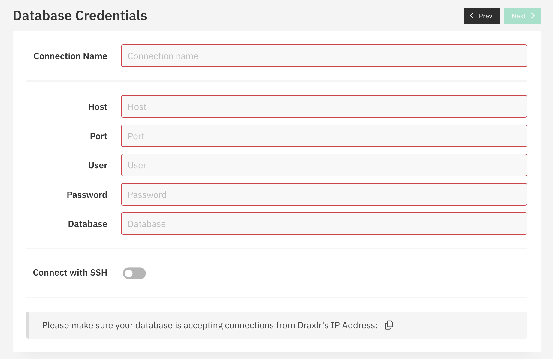Viewport: 553px width, 359px height.
Task: Click the Port field label
Action: 98,136
